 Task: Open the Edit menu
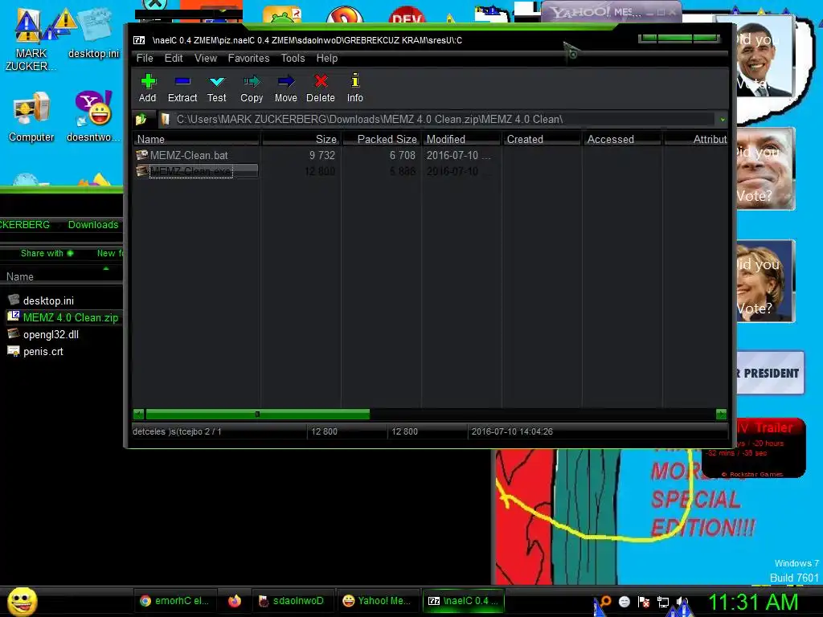coord(174,58)
